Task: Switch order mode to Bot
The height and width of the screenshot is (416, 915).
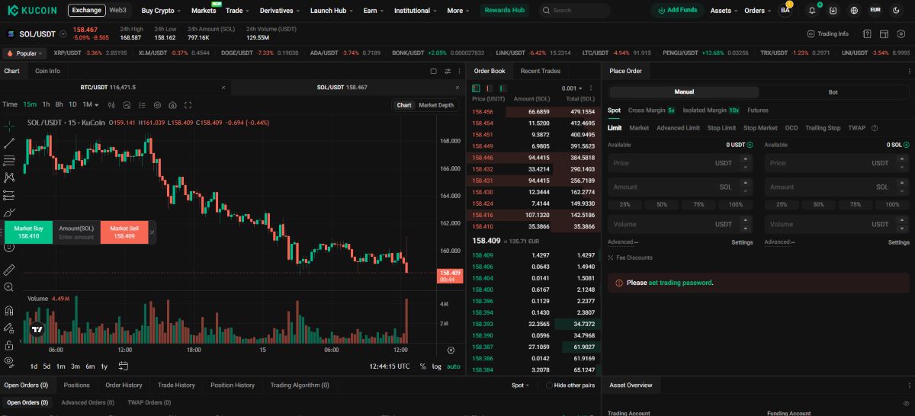Action: coord(833,91)
